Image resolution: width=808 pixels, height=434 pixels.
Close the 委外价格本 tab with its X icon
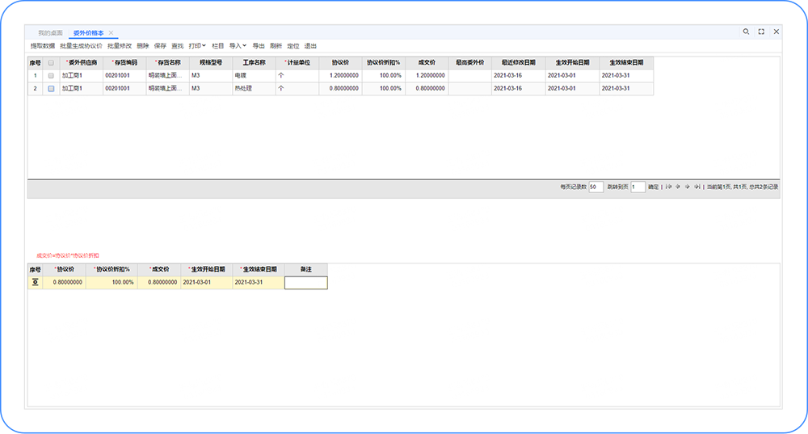(x=112, y=33)
